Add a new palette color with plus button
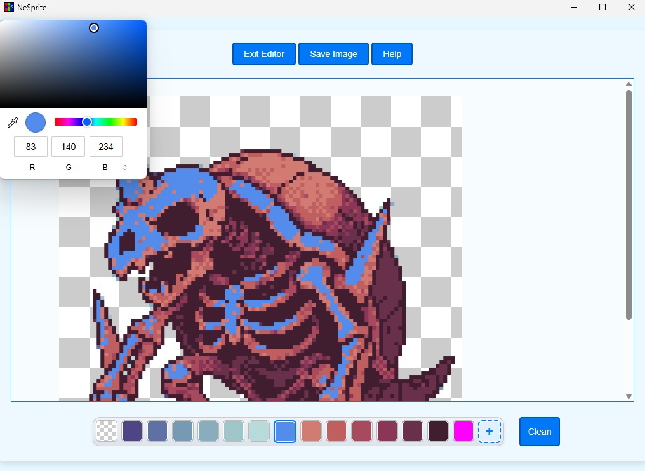The image size is (645, 471). pyautogui.click(x=489, y=432)
